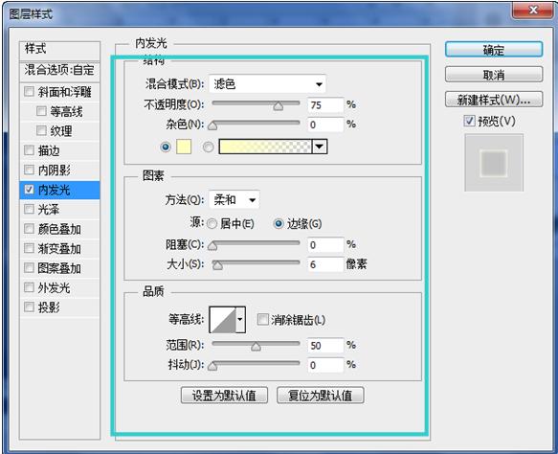Click the 不透明度 value field 75
Screen dimensions: 558x454
click(x=325, y=105)
